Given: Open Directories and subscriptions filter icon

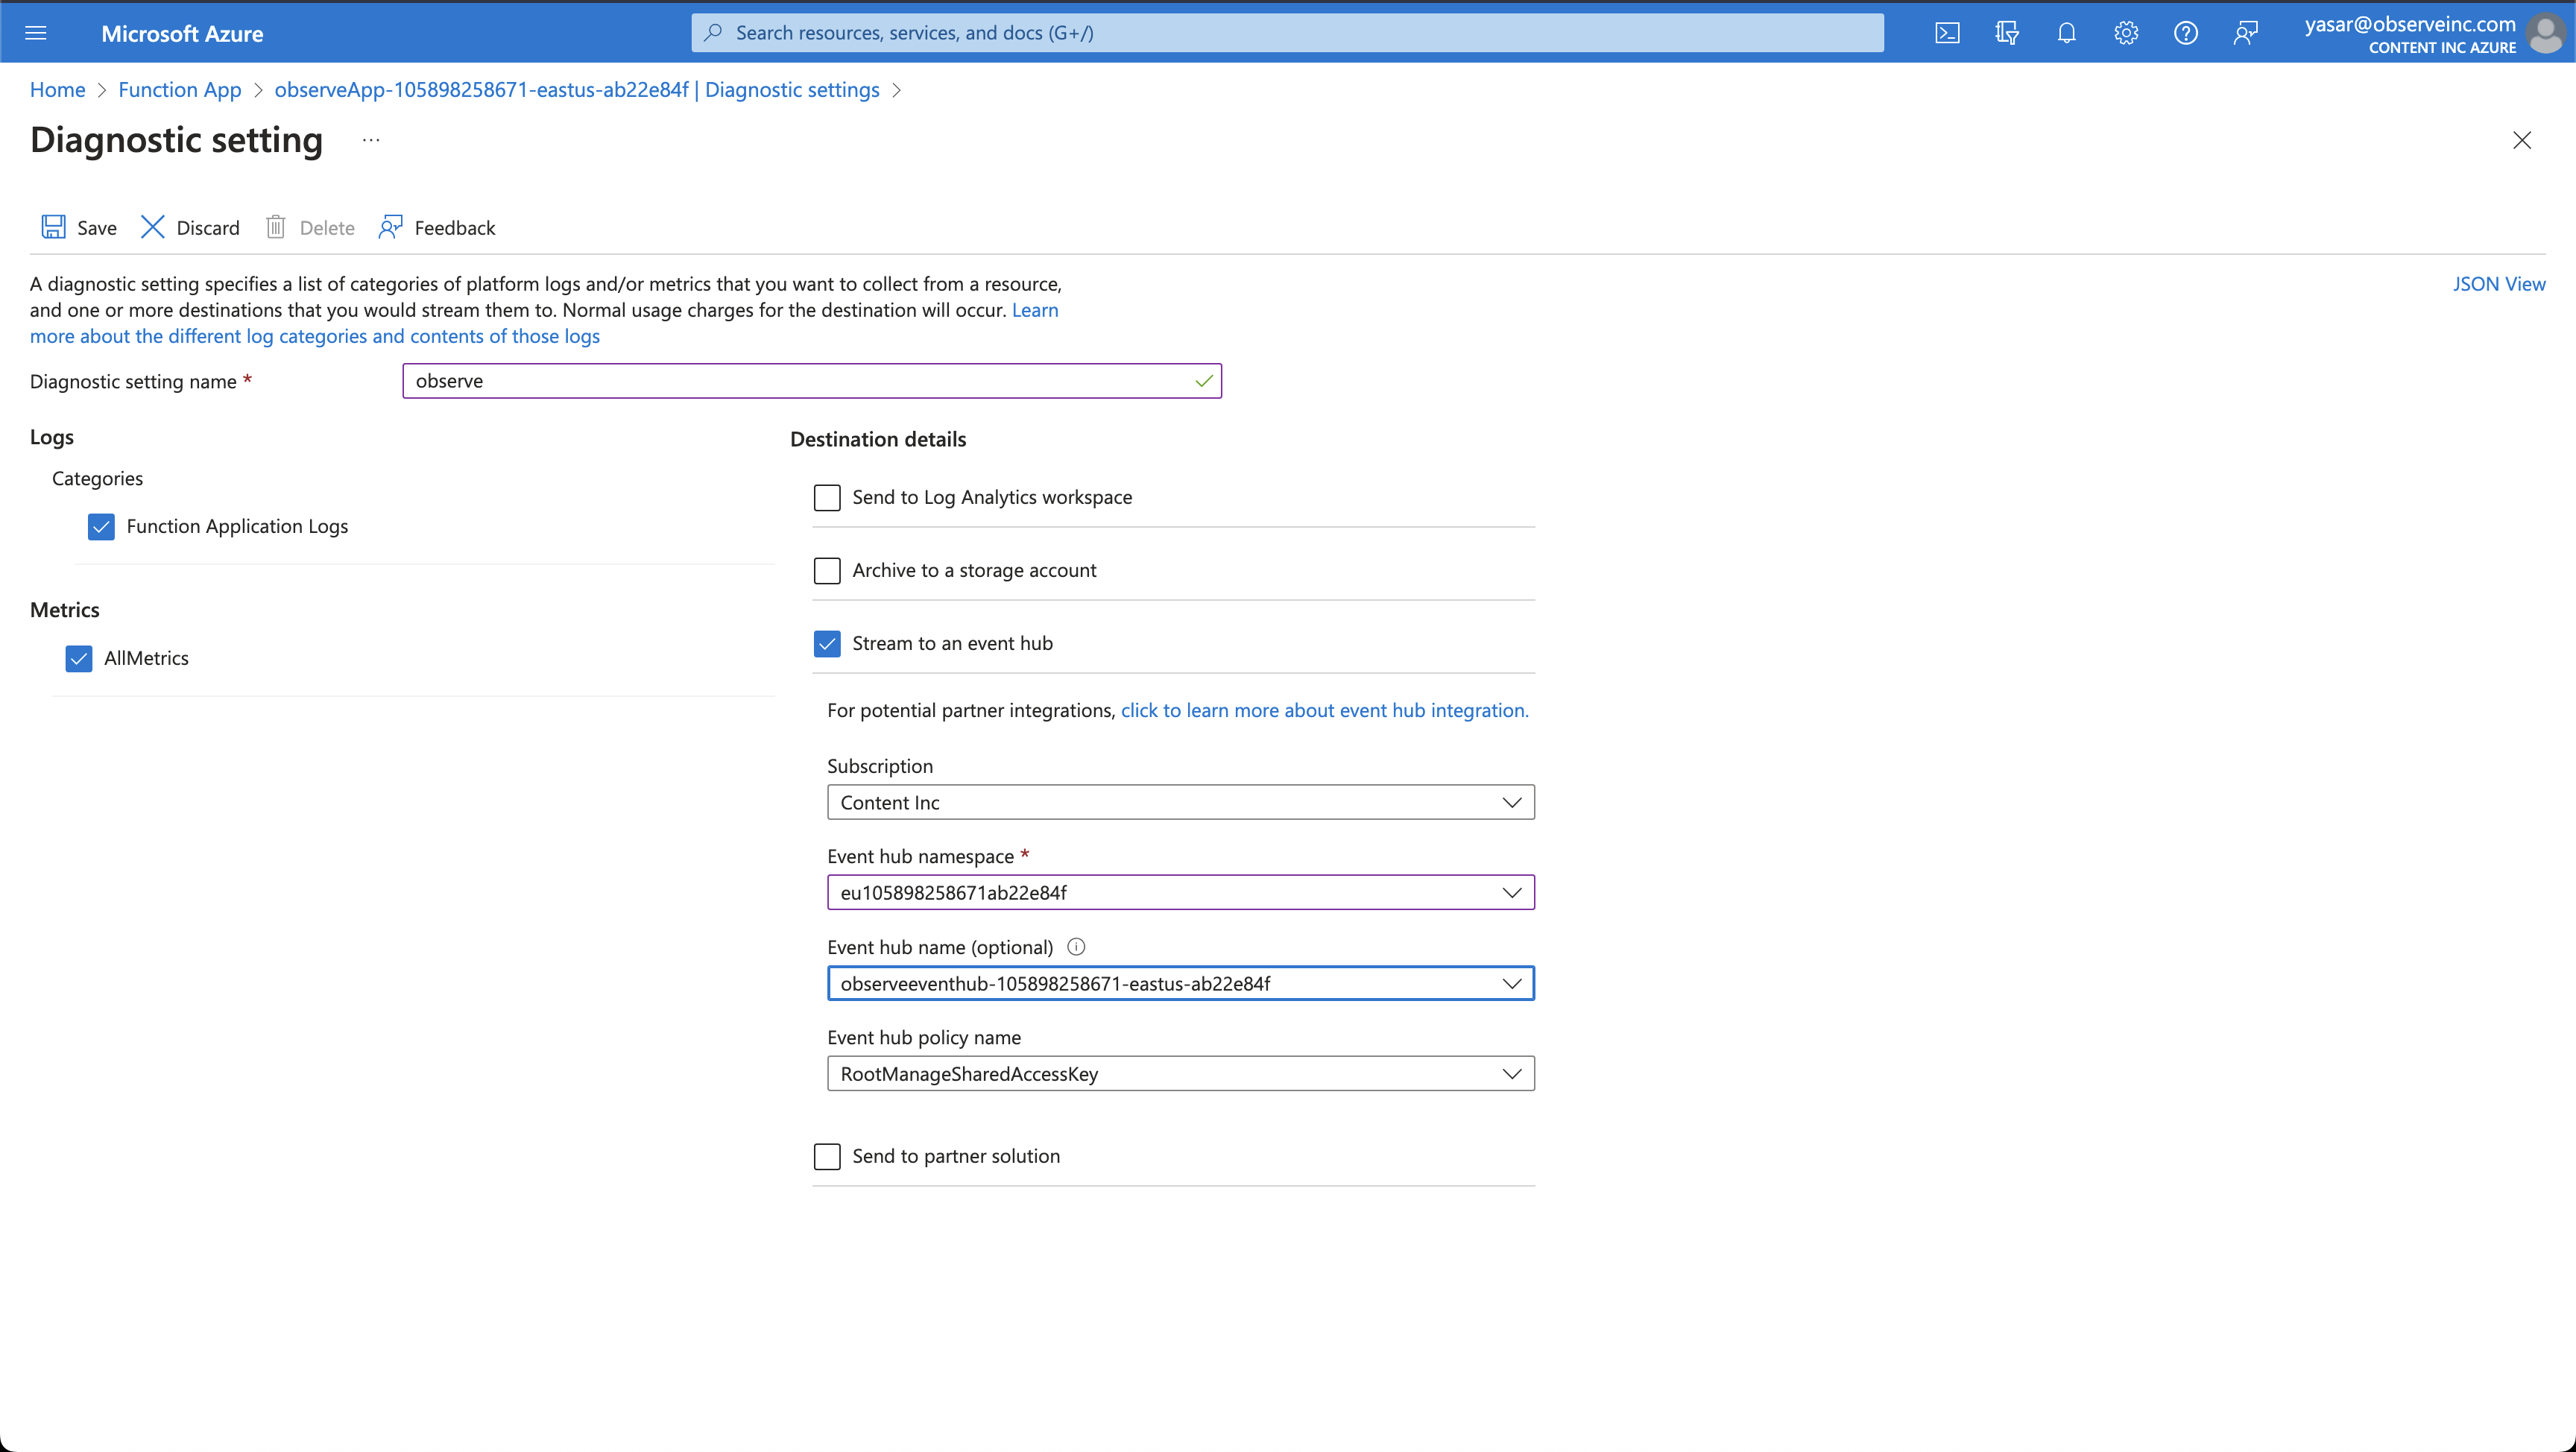Looking at the screenshot, I should pyautogui.click(x=2006, y=33).
